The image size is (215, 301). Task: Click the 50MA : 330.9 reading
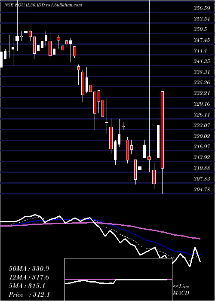29,269
